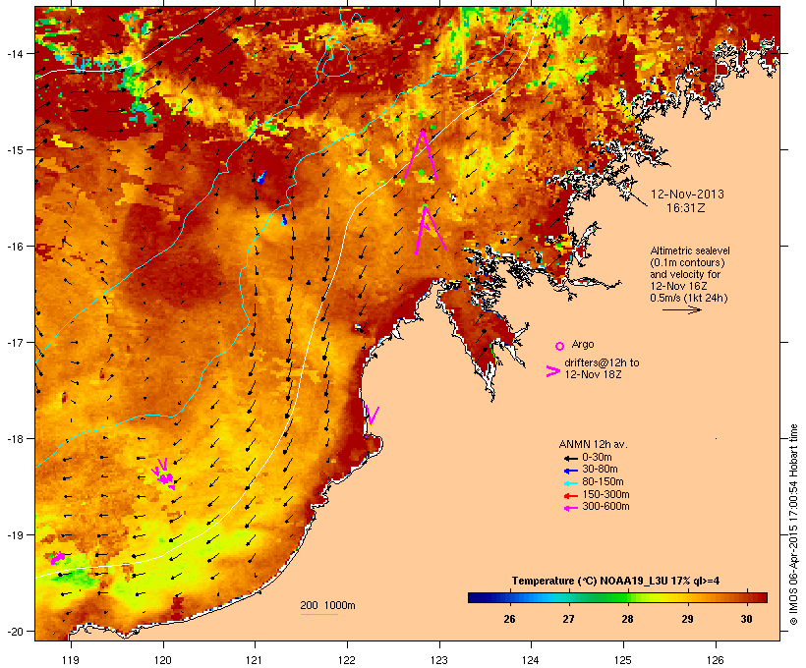Click the 150-300m depth label
The width and height of the screenshot is (806, 668).
pyautogui.click(x=605, y=494)
